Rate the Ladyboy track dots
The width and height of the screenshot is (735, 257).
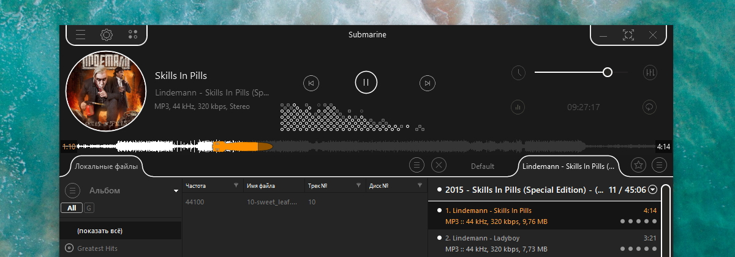coord(639,249)
